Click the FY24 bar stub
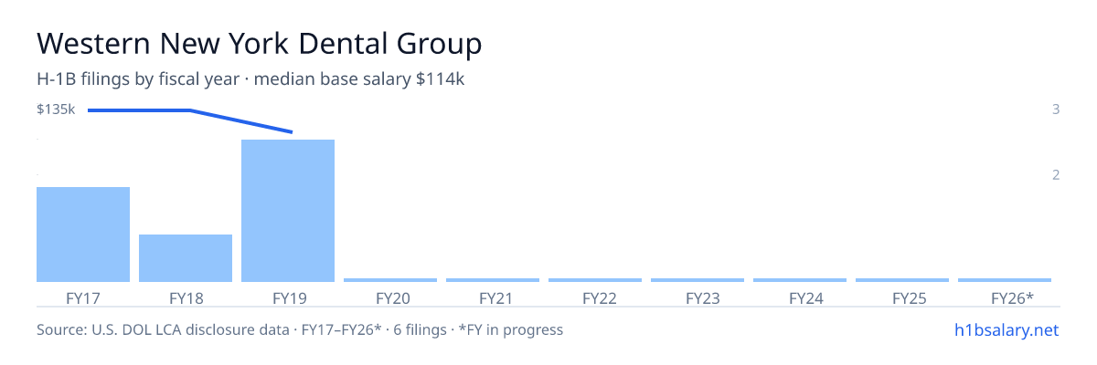The image size is (1097, 365). coord(800,280)
